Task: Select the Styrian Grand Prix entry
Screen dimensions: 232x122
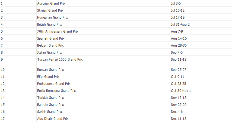Action: click(x=50, y=11)
